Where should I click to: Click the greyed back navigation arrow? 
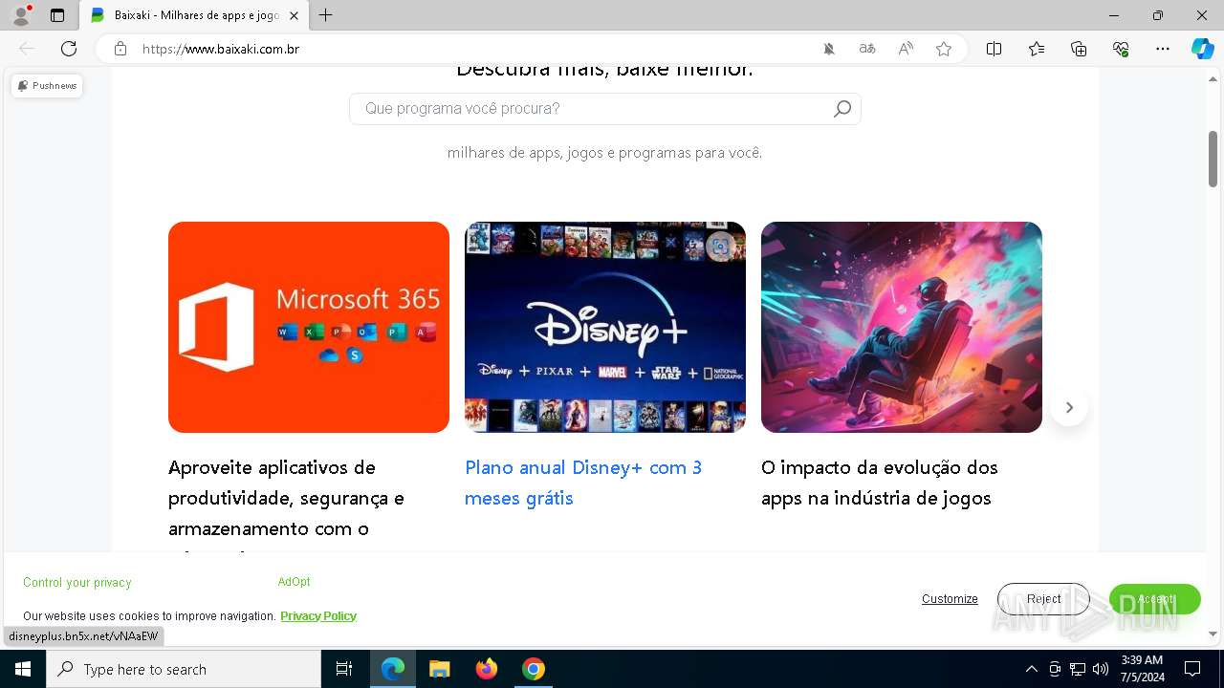coord(27,49)
